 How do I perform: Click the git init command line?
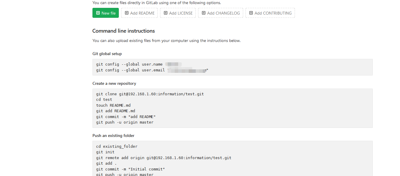105,152
